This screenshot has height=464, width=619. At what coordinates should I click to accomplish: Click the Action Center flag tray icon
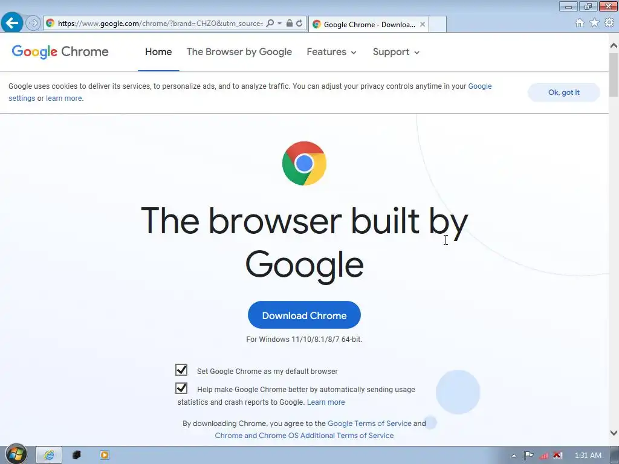point(528,456)
